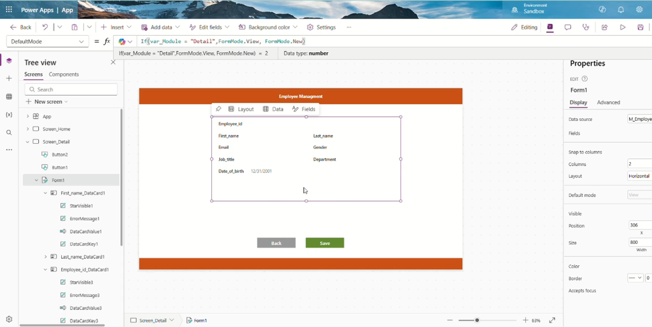
Task: Open the DefaultMode property dropdown
Action: (x=47, y=41)
